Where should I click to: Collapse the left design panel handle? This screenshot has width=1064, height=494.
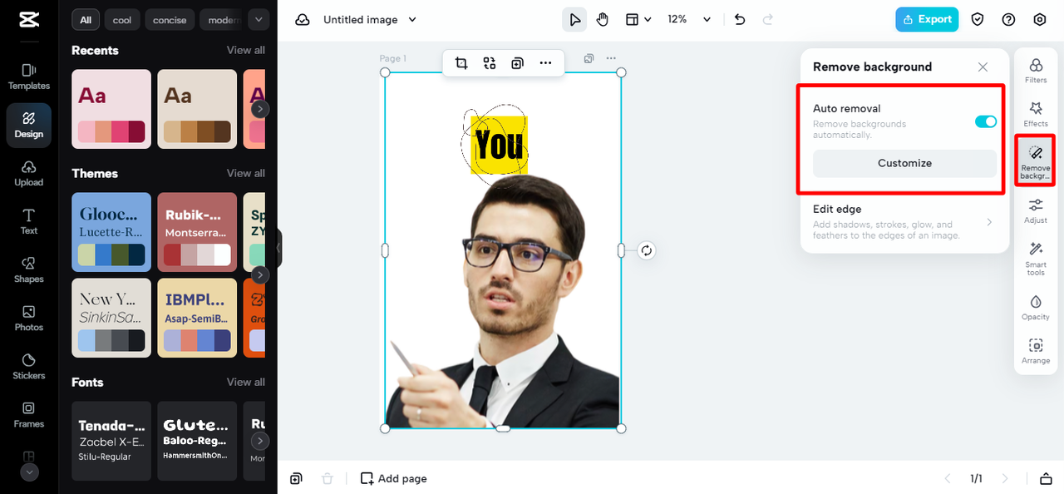point(279,248)
